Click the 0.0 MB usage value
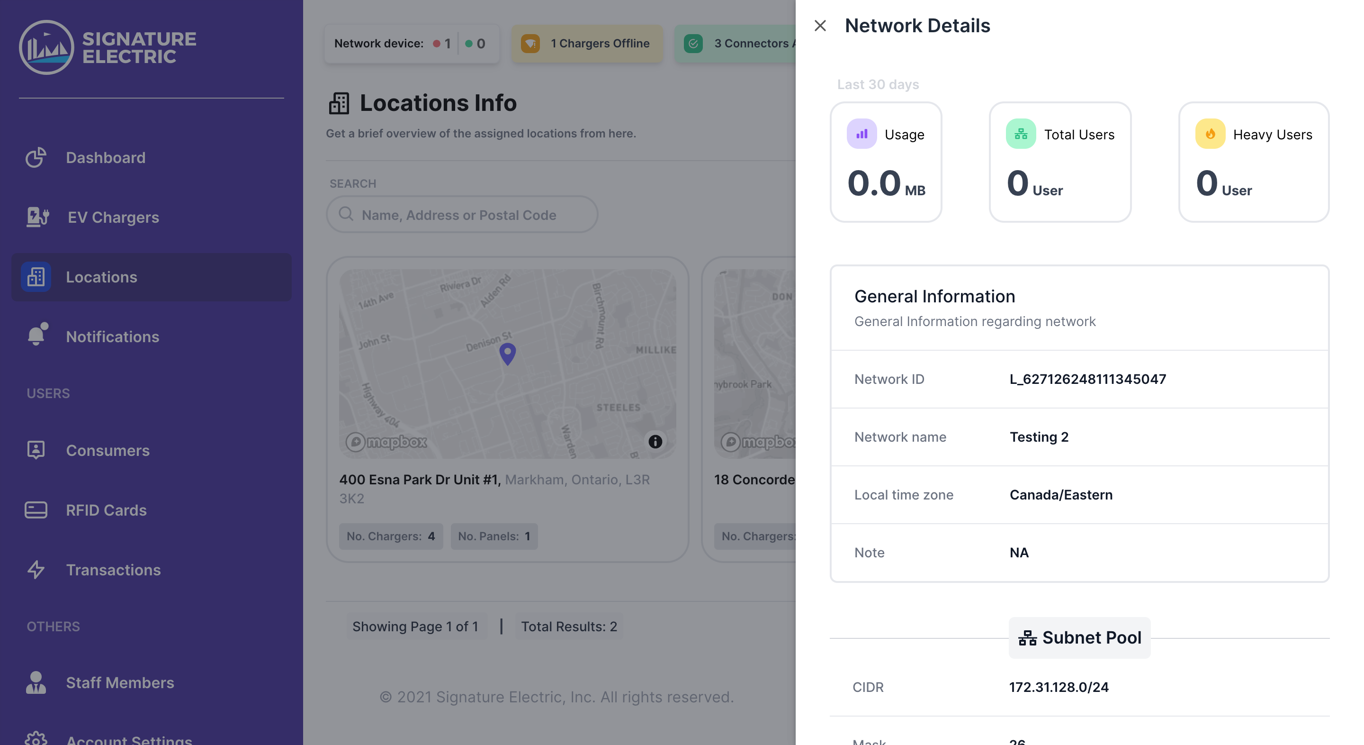Viewport: 1364px width, 745px height. click(887, 184)
